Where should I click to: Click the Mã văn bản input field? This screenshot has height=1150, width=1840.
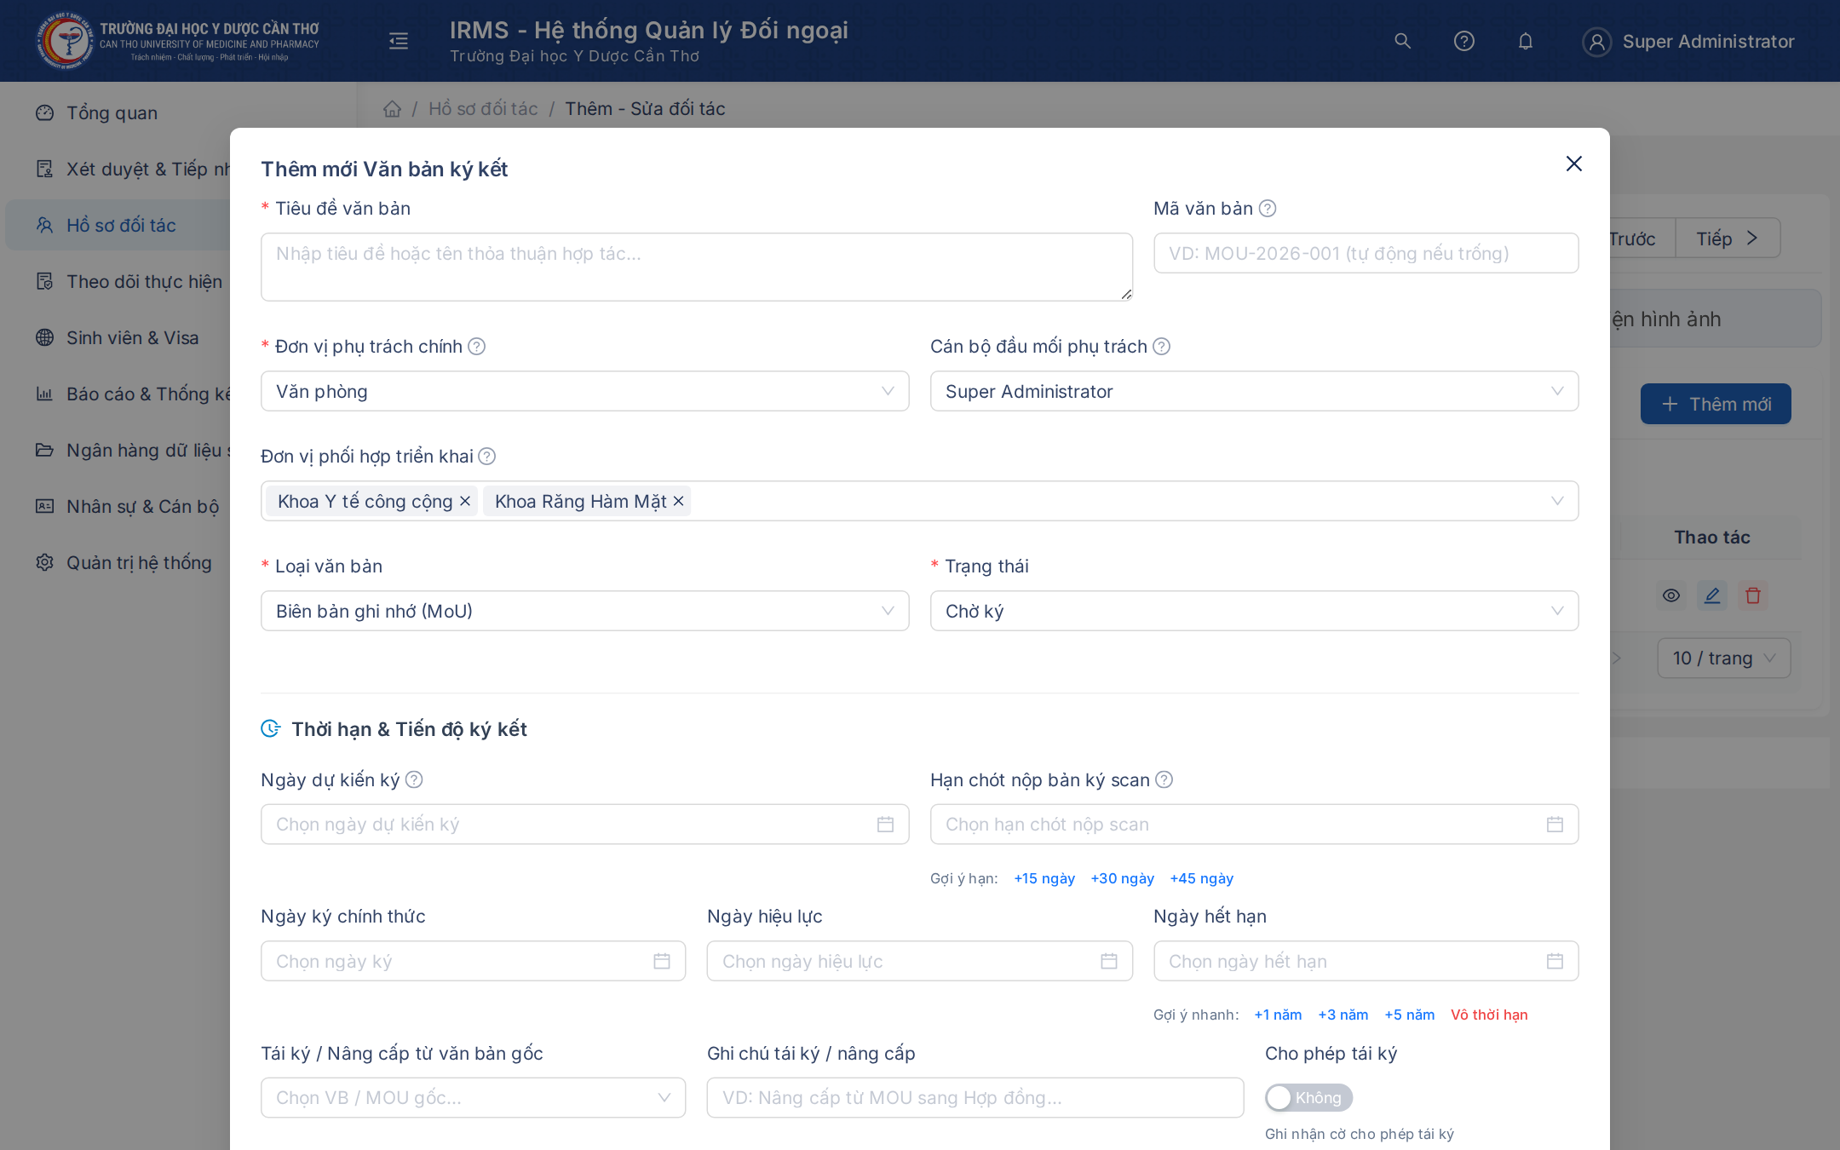(x=1366, y=253)
